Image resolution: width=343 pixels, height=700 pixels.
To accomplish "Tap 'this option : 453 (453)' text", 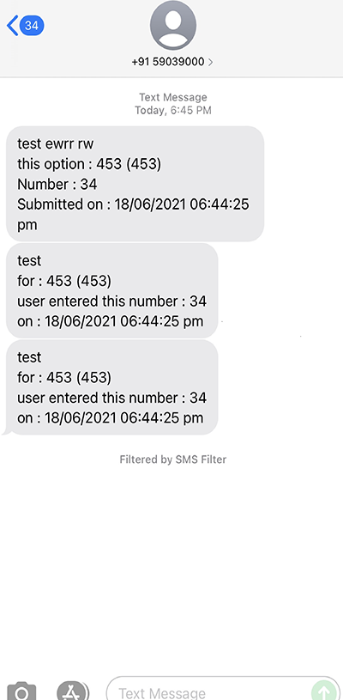I will click(89, 164).
